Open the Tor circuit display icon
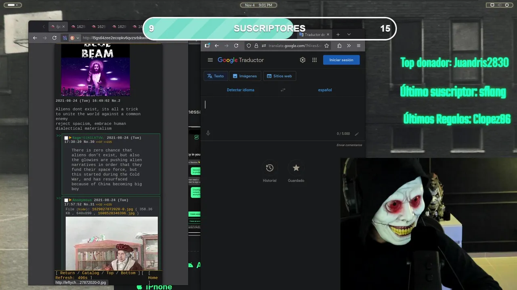 [x=65, y=38]
